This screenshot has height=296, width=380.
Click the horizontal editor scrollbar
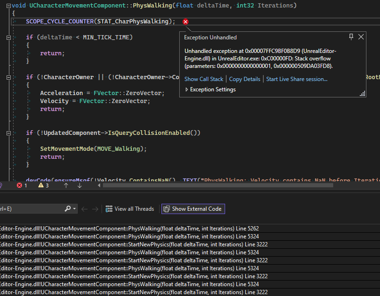(x=234, y=185)
